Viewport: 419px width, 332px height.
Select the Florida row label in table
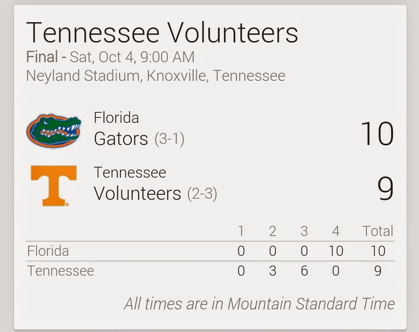pyautogui.click(x=48, y=251)
